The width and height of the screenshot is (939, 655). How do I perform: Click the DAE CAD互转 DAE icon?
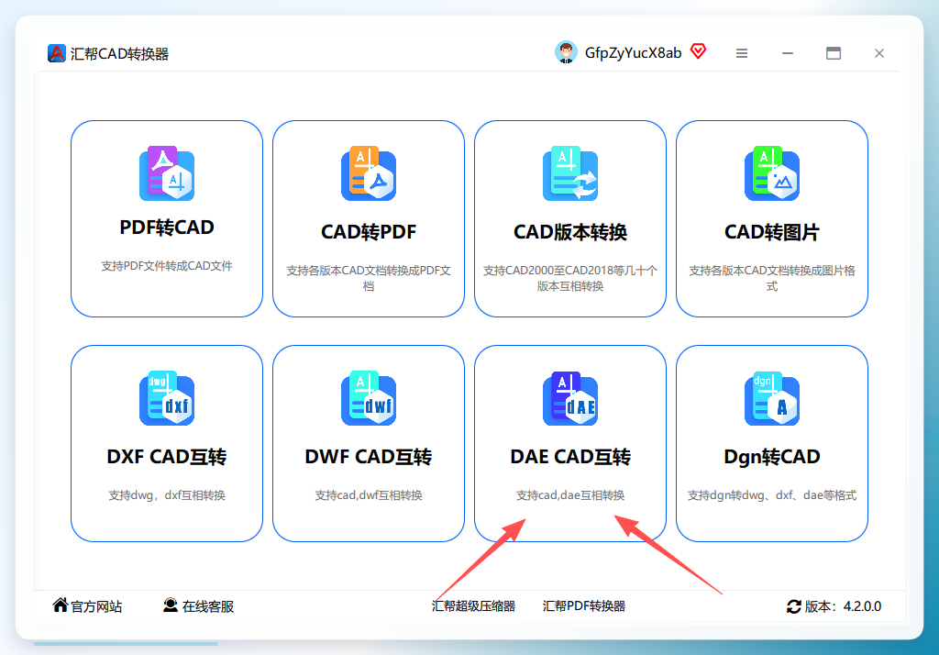click(570, 398)
